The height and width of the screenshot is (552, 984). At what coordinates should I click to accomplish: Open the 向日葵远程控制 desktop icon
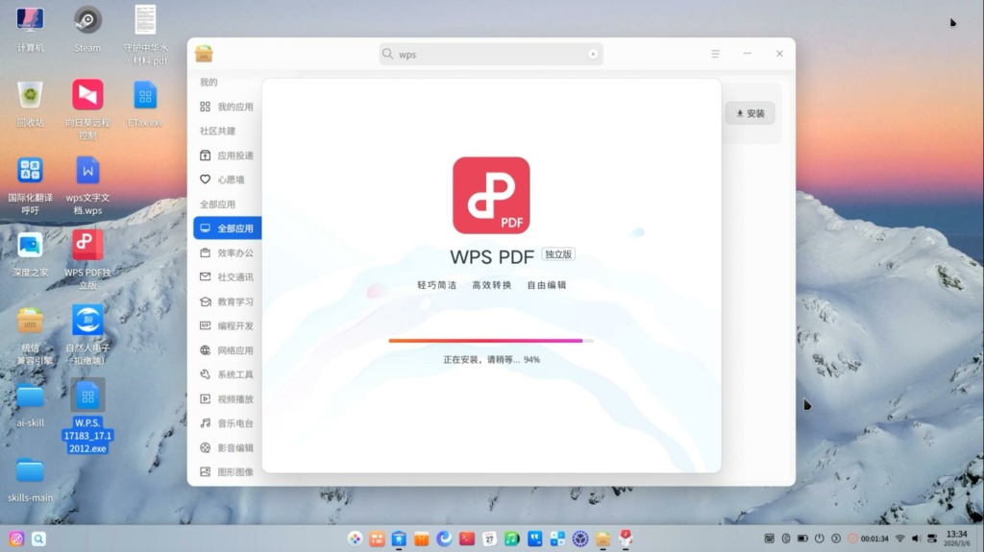87,95
